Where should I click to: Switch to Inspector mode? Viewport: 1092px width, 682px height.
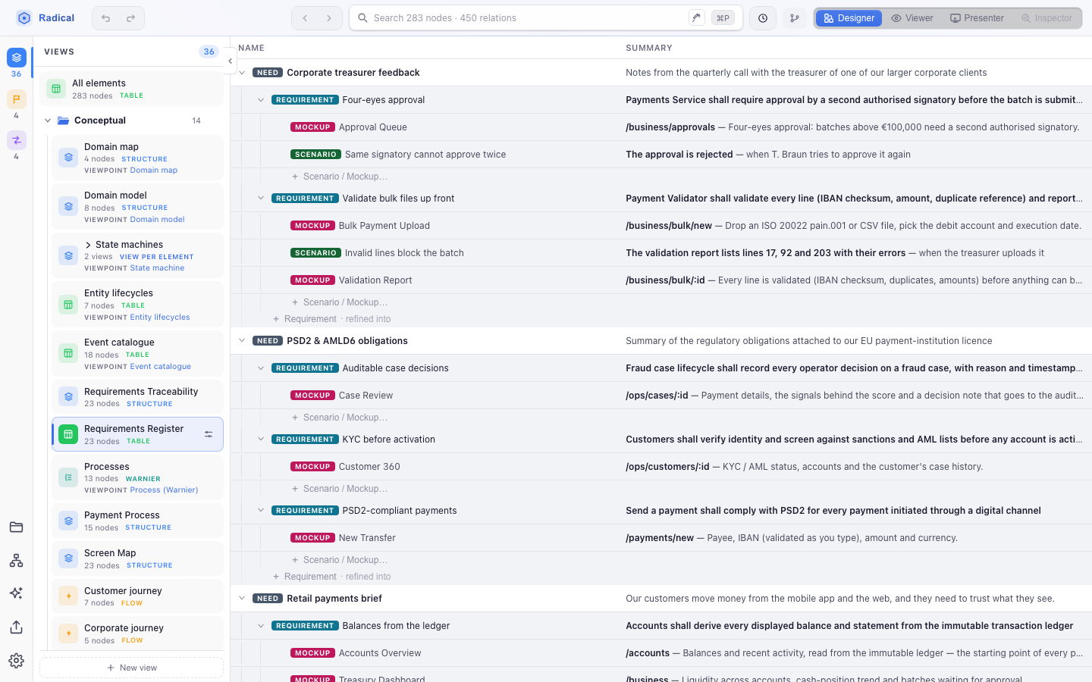[x=1046, y=18]
